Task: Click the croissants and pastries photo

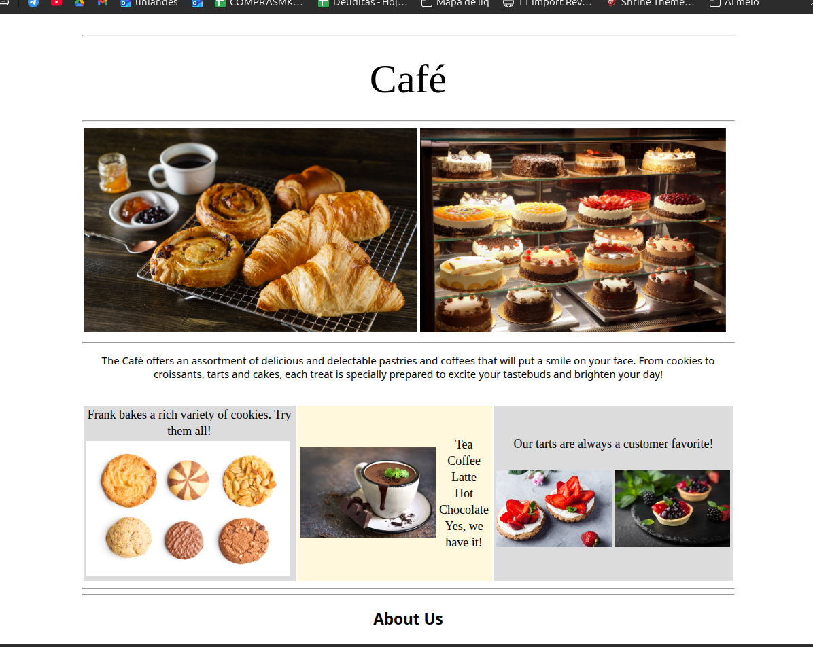Action: click(x=251, y=230)
